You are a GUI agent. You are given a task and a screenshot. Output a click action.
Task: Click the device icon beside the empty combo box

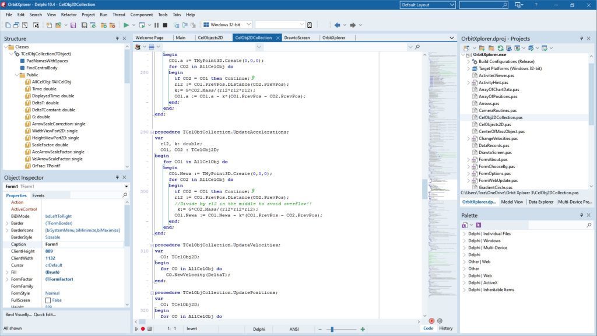[310, 25]
